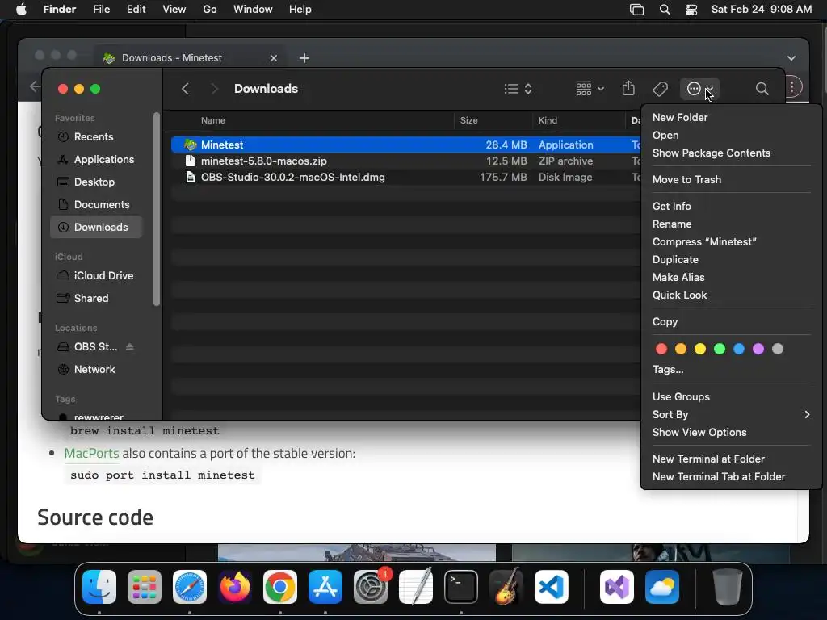827x620 pixels.
Task: Sort files by Size column
Action: (469, 120)
